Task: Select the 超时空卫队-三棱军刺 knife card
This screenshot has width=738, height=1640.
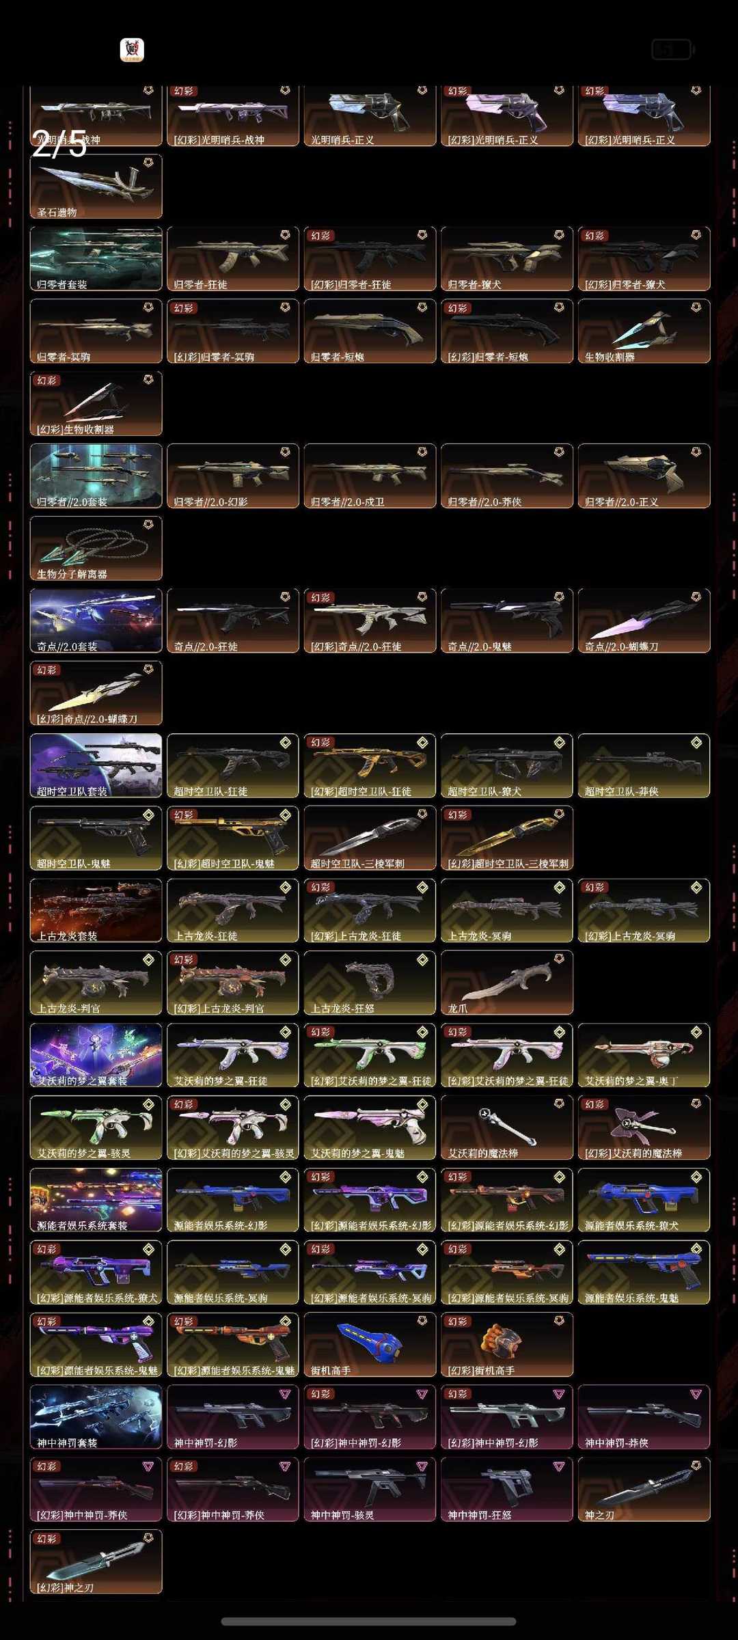Action: (370, 838)
